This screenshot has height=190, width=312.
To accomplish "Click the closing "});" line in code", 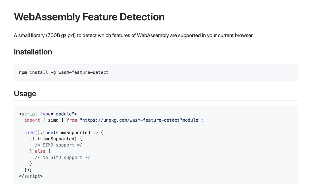I will point(28,170).
